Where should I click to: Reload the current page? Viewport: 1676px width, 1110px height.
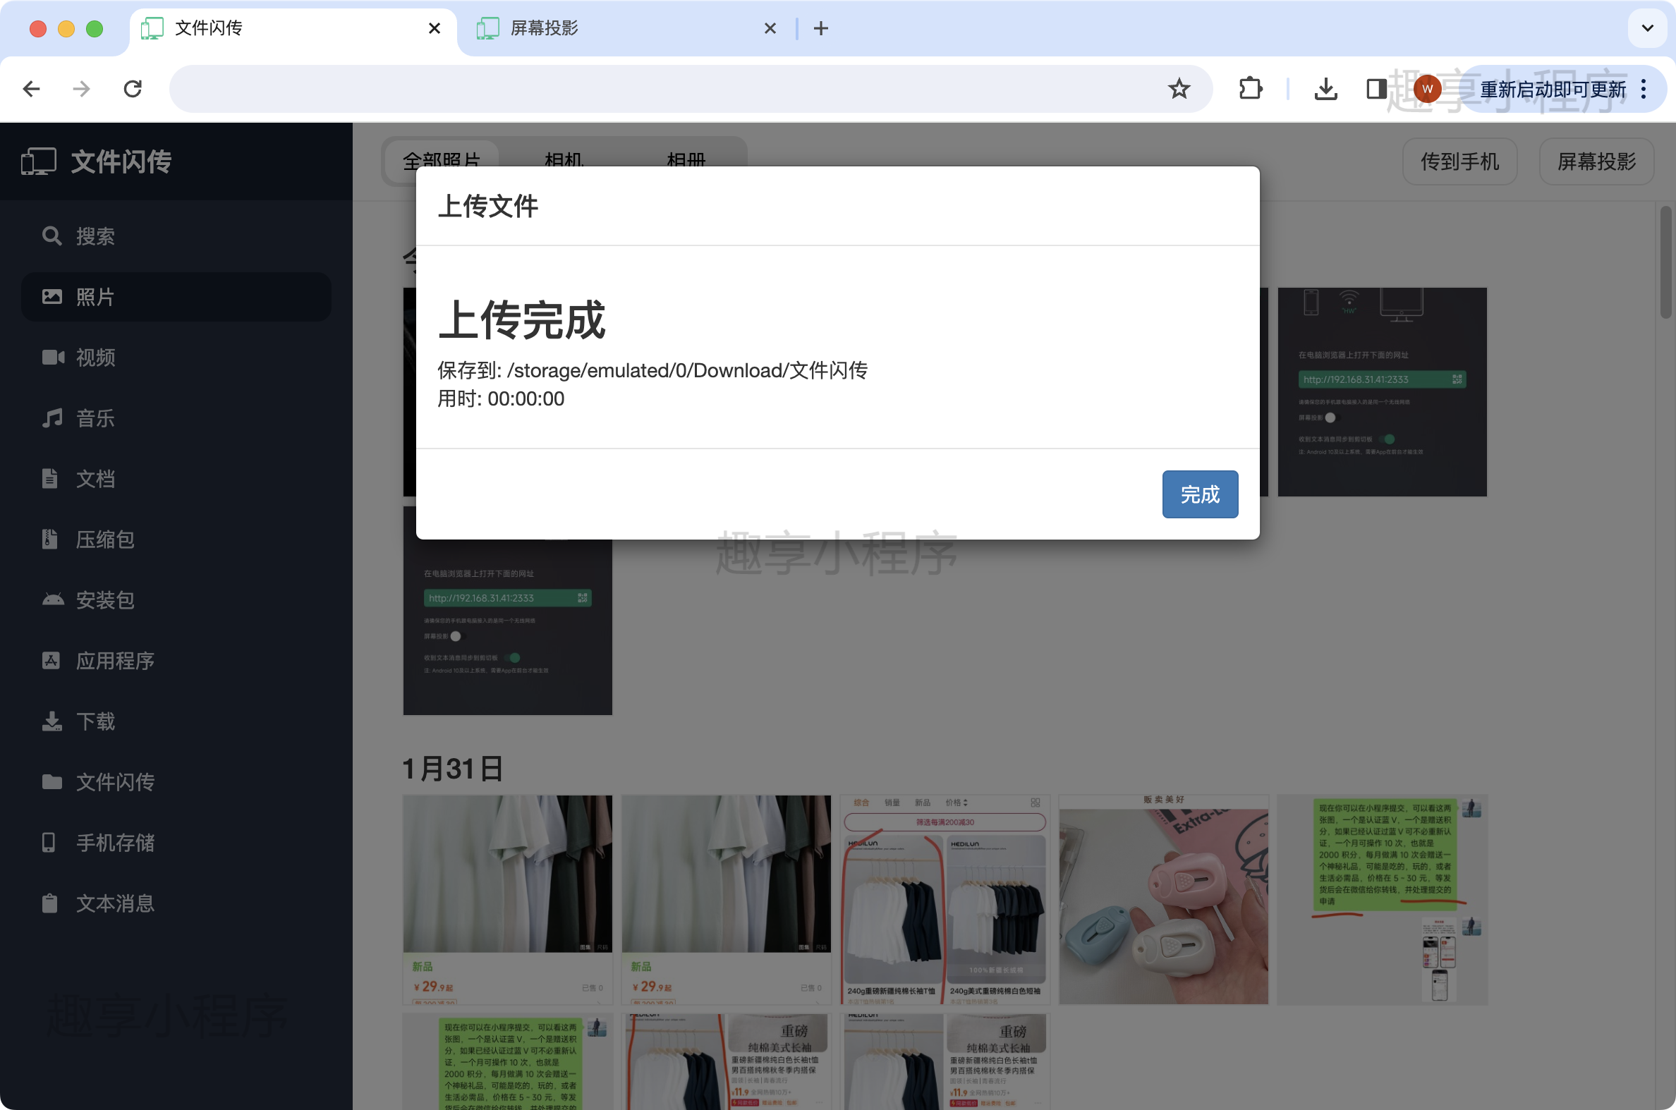point(133,88)
